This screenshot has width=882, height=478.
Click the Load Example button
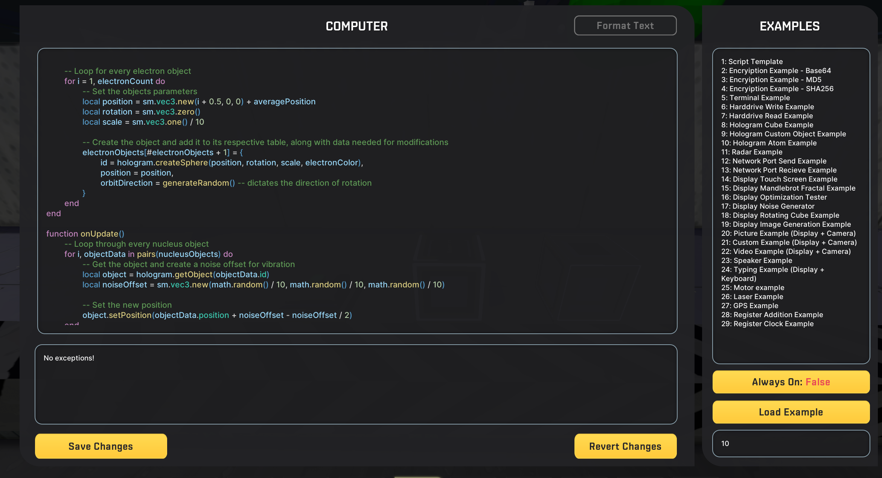[791, 411]
